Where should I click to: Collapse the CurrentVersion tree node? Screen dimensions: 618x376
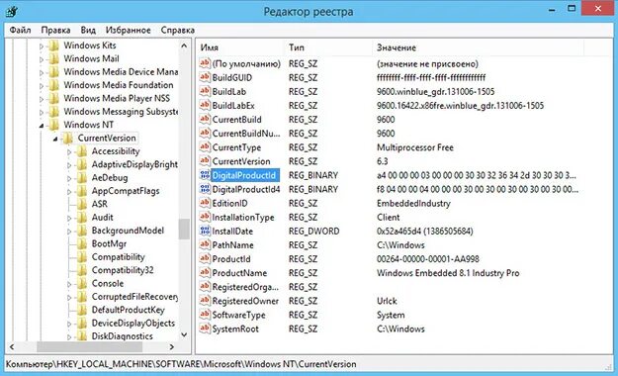click(x=55, y=139)
